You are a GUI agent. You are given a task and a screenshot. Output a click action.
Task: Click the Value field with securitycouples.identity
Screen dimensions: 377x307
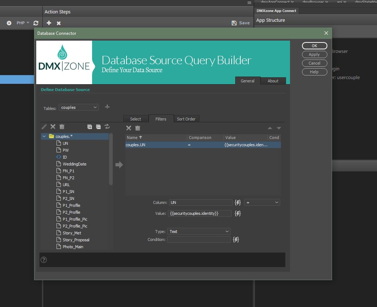[x=200, y=213]
